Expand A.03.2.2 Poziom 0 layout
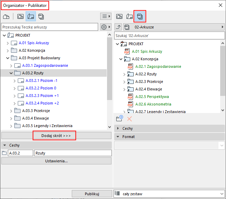This screenshot has width=226, height=199. pos(15,88)
